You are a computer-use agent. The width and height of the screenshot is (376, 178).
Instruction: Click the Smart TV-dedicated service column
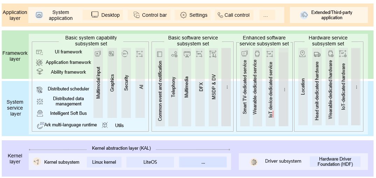(x=245, y=87)
